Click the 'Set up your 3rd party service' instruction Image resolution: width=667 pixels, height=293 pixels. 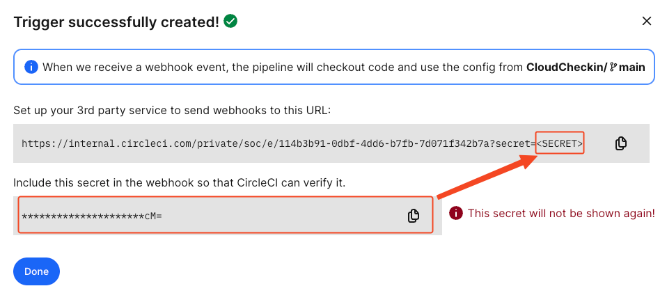click(172, 111)
